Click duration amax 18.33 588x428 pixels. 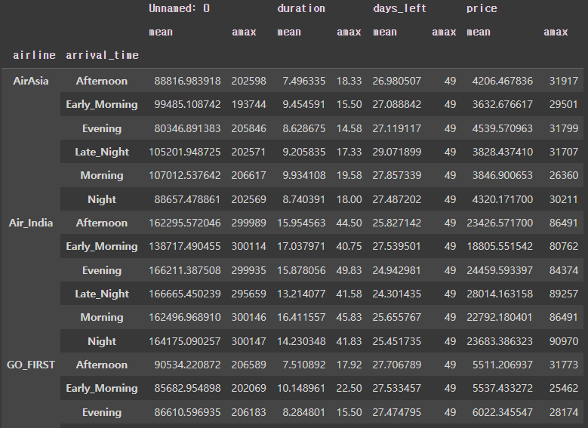coord(349,81)
